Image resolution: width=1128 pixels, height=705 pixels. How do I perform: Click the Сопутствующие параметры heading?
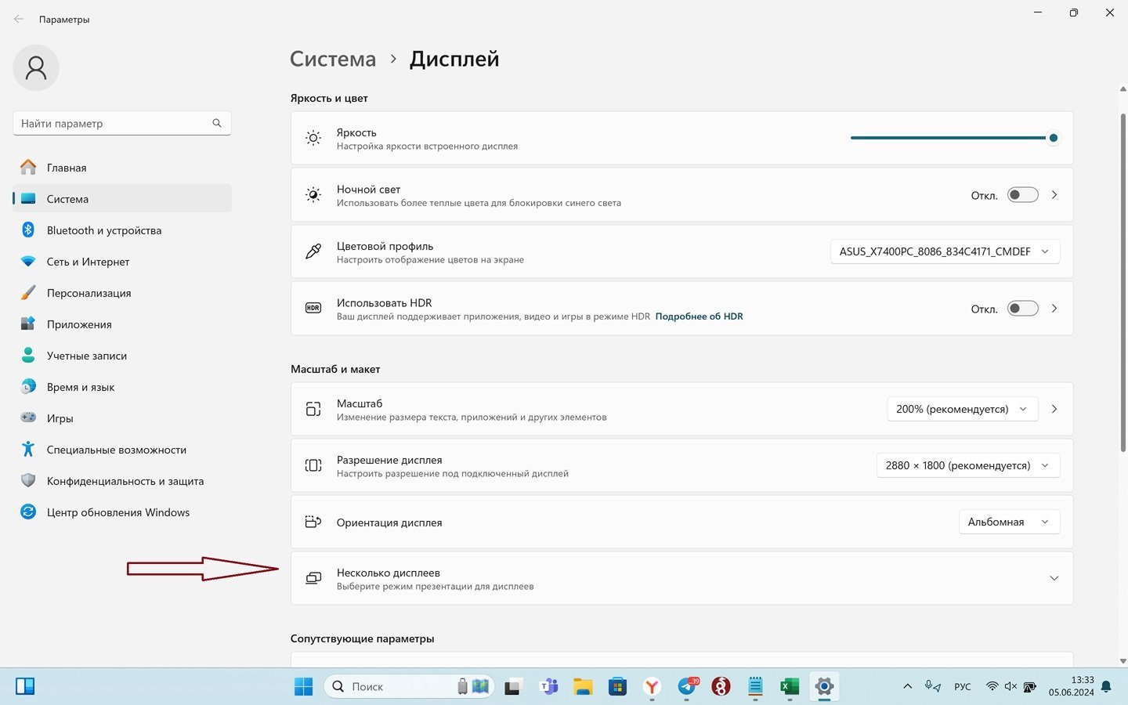[x=362, y=638]
